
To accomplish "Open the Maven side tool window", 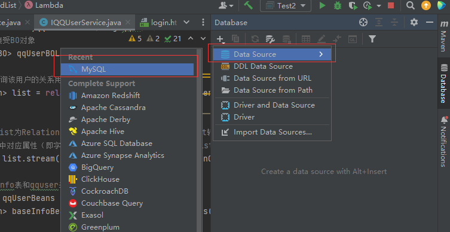I will point(443,36).
